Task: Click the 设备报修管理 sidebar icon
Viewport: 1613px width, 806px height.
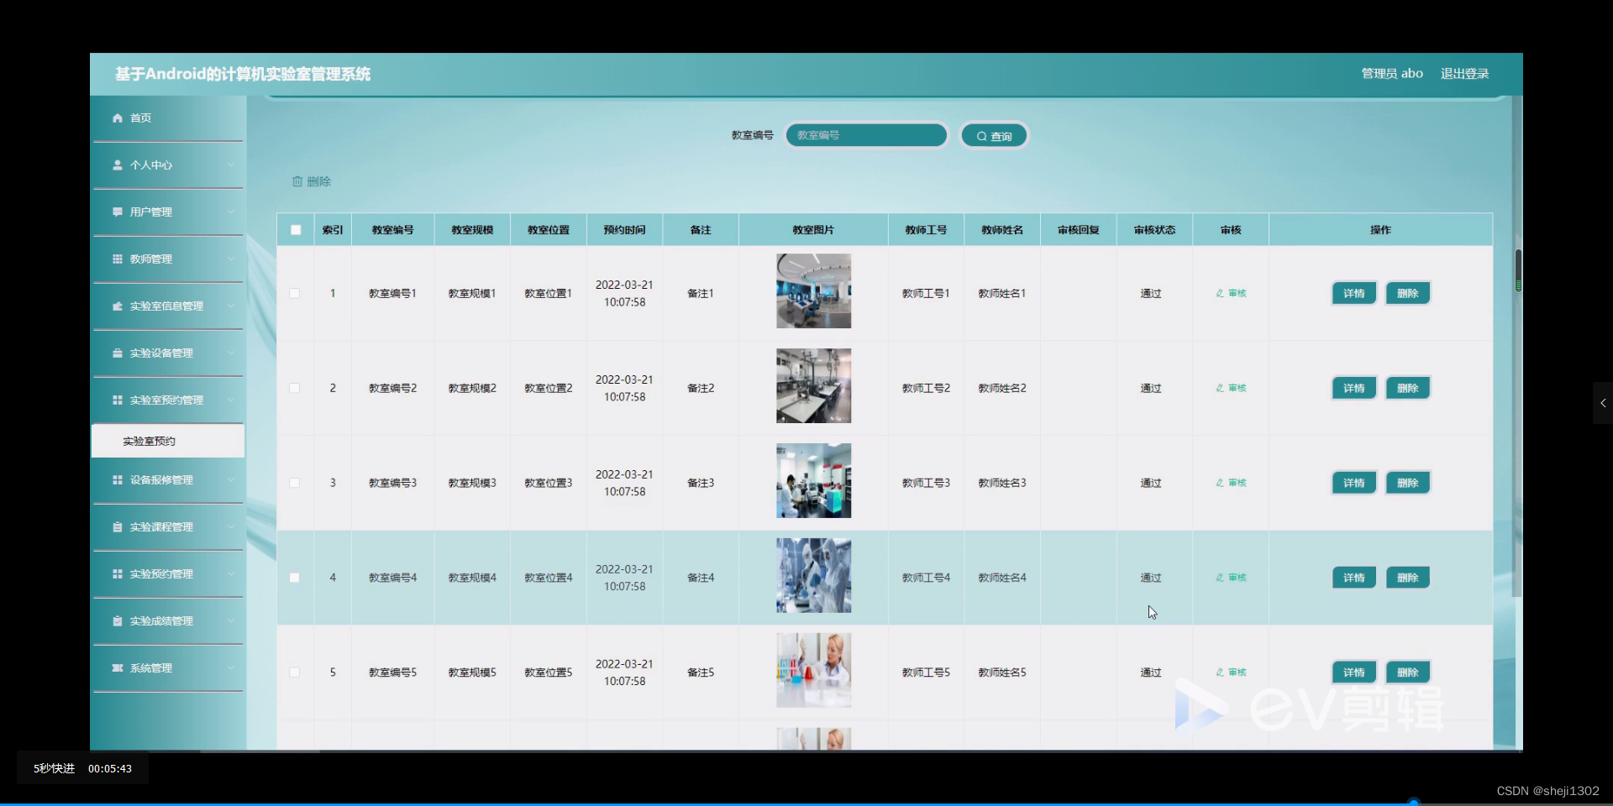Action: [x=118, y=480]
